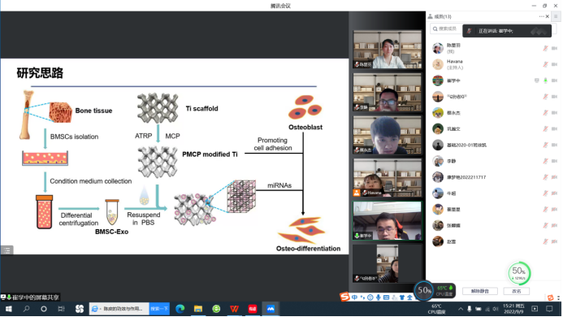Open the members panel more-options ellipsis

click(541, 16)
